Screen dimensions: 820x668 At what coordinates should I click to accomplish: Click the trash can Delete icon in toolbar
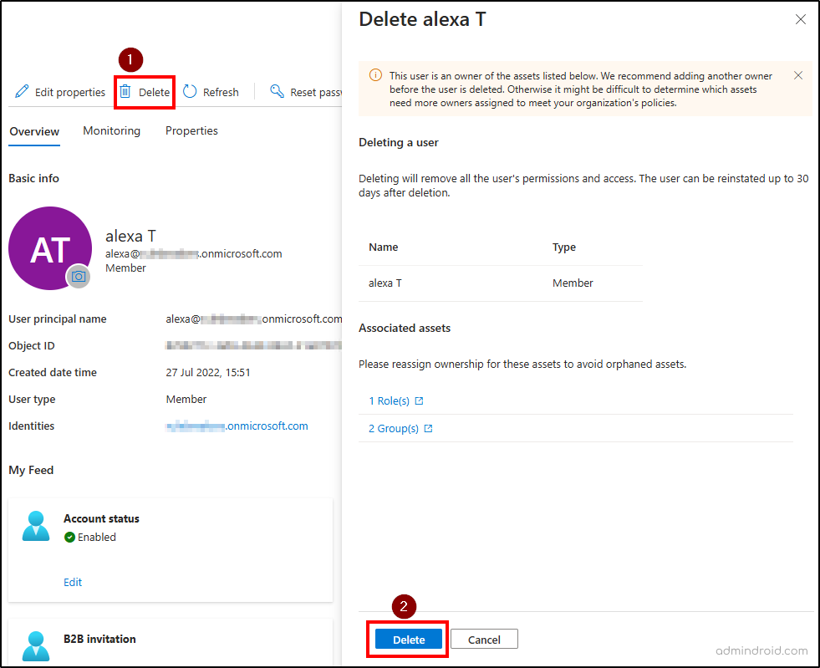(x=125, y=91)
